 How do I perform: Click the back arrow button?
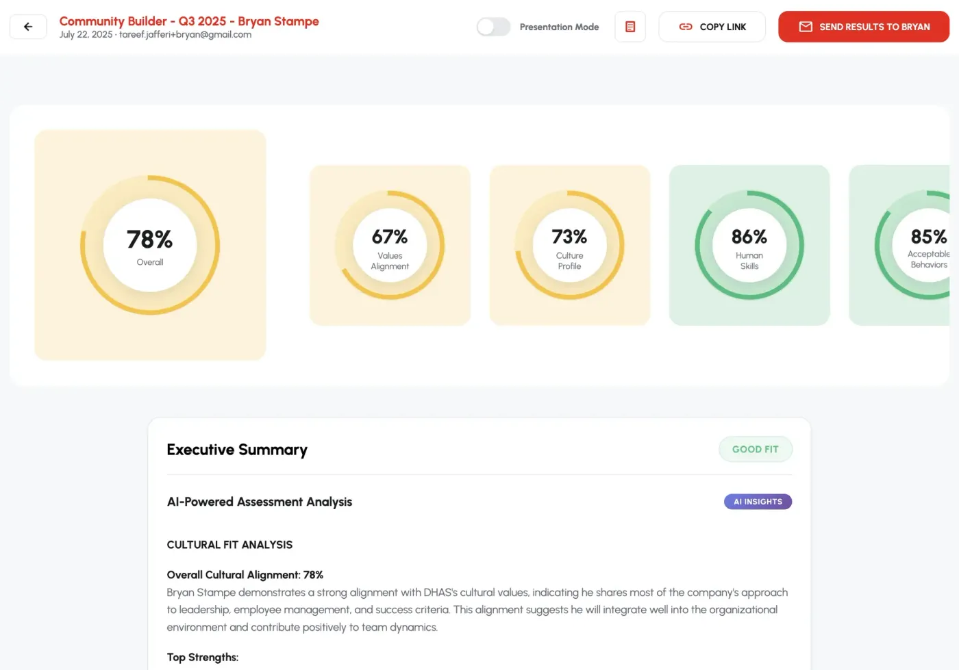pos(28,27)
